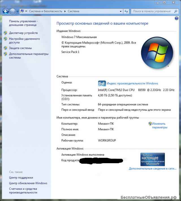The width and height of the screenshot is (181, 201).
Task: Select 'Система и безопасность' breadcrumb
Action: (x=46, y=11)
